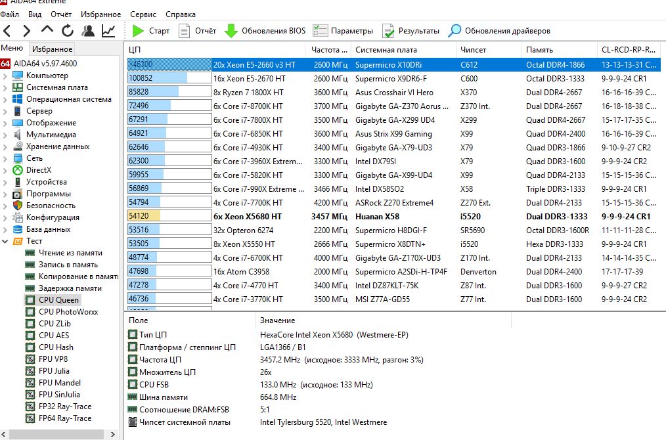The image size is (666, 440).
Task: Click the Back navigation arrow
Action: click(x=7, y=31)
